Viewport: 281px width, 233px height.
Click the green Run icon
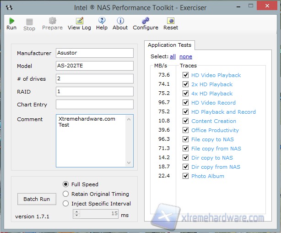(11, 21)
